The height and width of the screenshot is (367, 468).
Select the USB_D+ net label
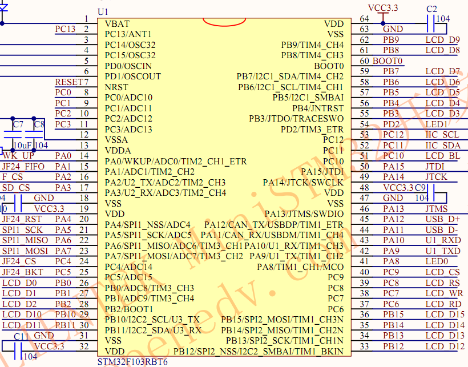pyautogui.click(x=443, y=219)
